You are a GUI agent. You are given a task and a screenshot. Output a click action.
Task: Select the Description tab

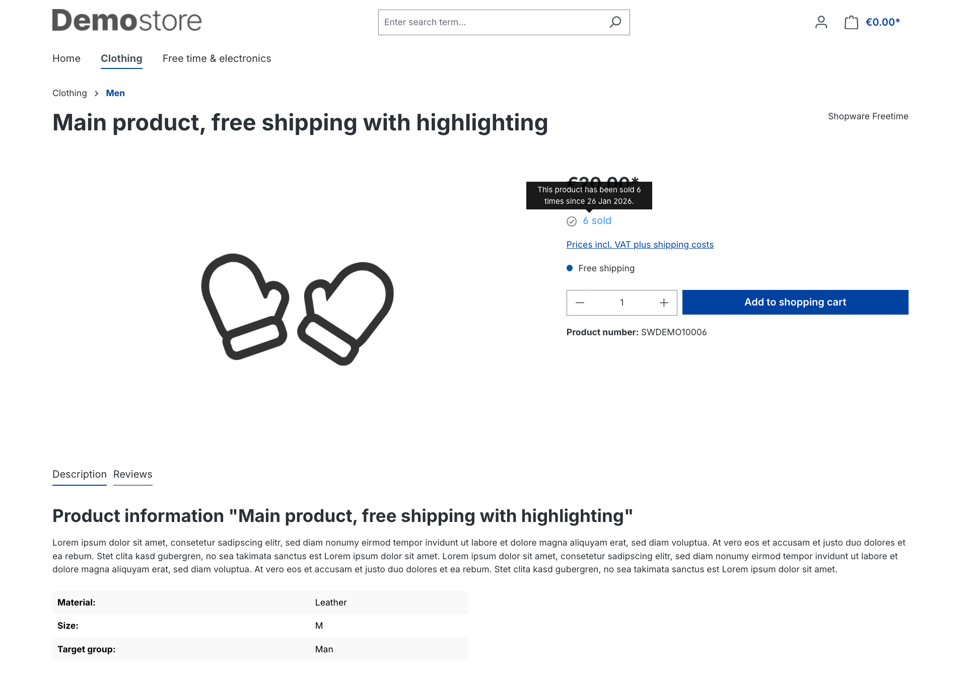80,474
